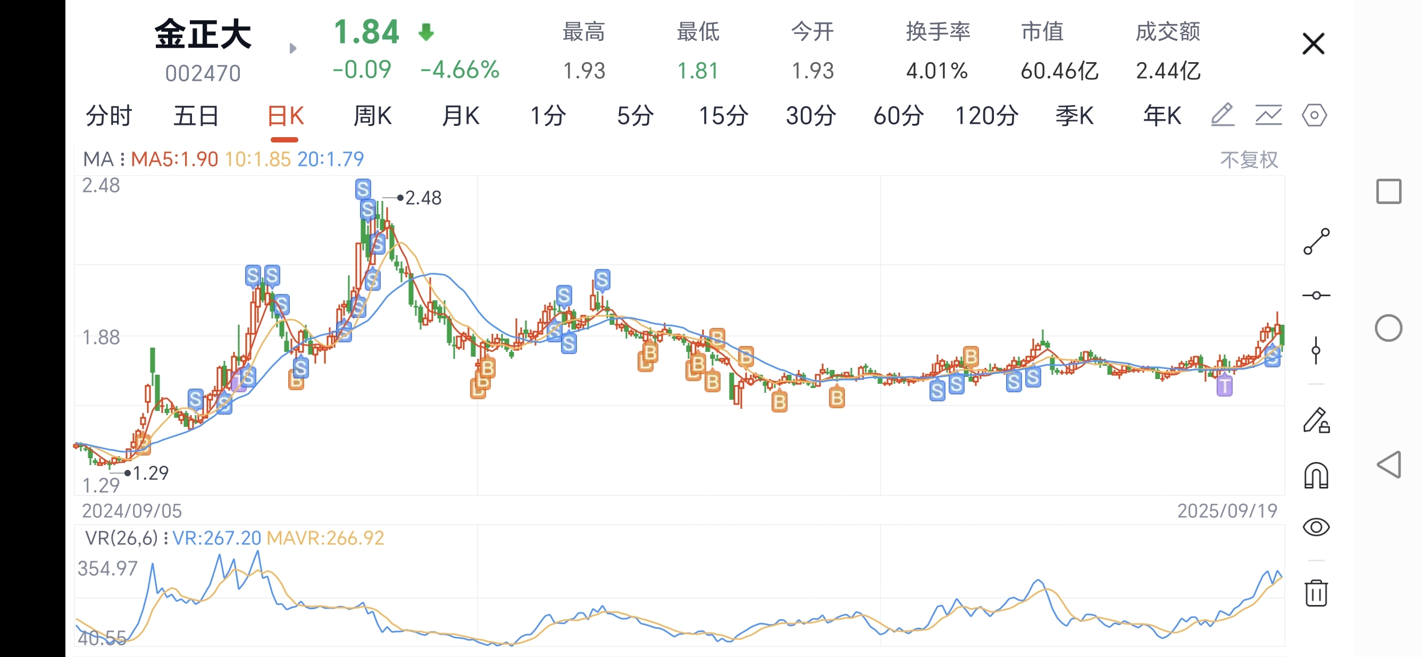This screenshot has width=1423, height=657.
Task: Toggle drawings visibility eye icon
Action: coord(1317,527)
